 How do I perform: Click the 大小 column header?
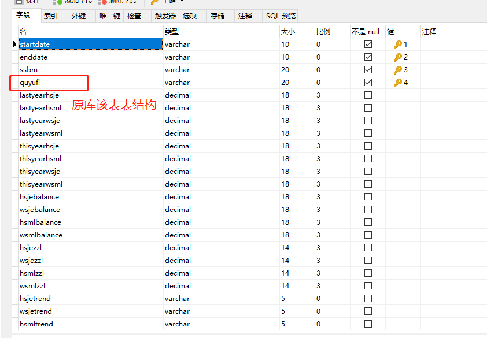click(x=297, y=32)
